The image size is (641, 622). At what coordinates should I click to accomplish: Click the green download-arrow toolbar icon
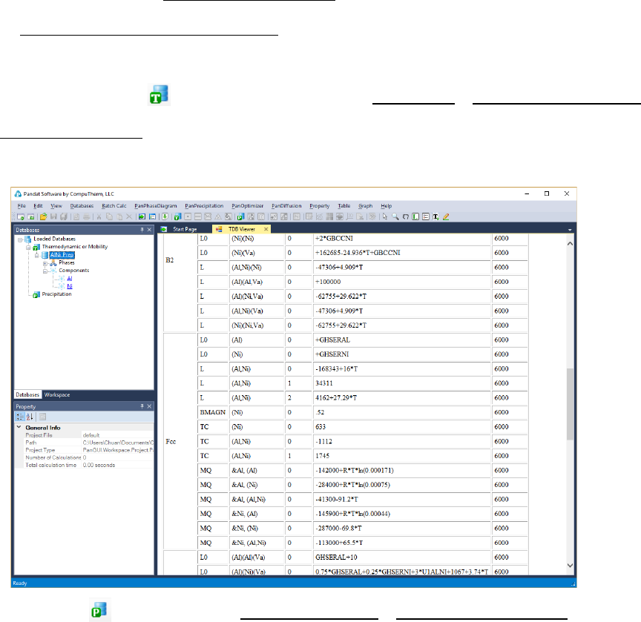point(165,217)
